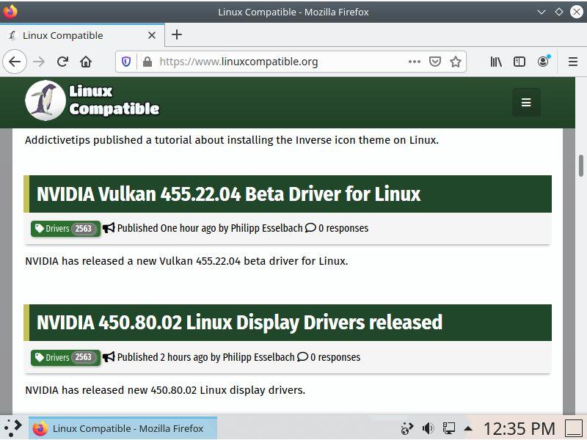Open Firefox library icon

(x=497, y=62)
